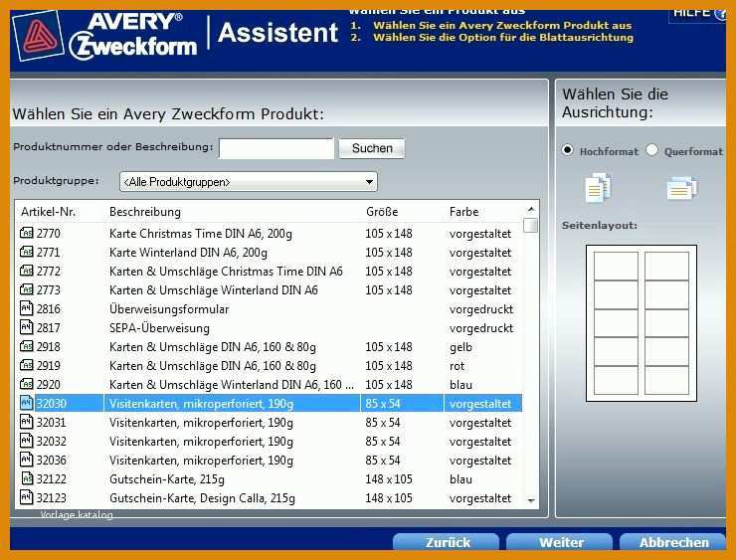736x560 pixels.
Task: Open the Produktgruppe dropdown
Action: pyautogui.click(x=249, y=182)
